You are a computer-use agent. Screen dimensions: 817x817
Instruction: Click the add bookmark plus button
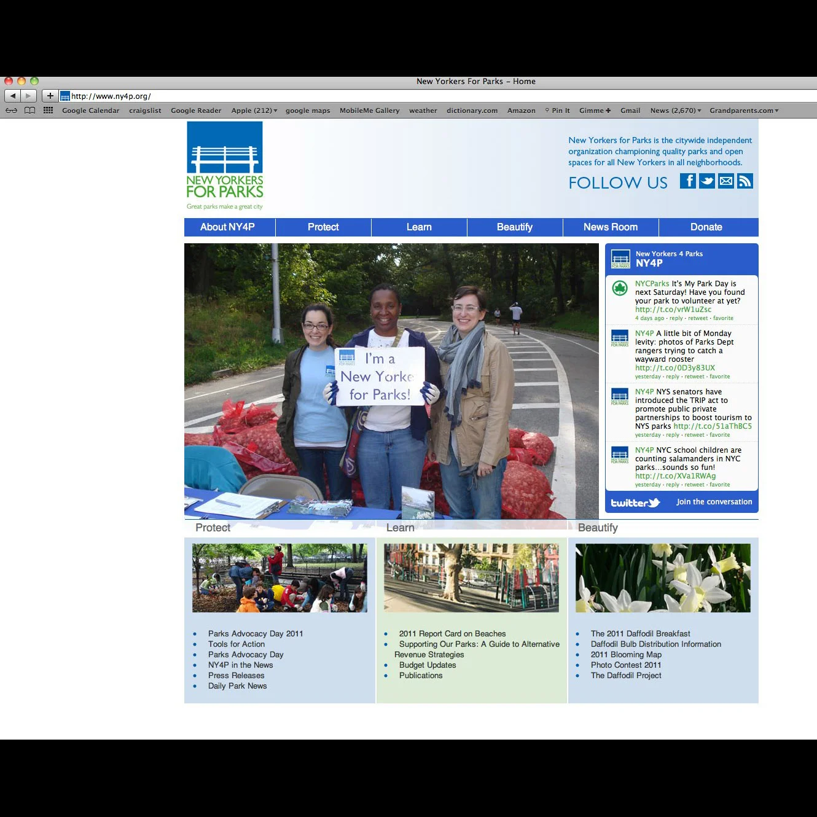(50, 96)
